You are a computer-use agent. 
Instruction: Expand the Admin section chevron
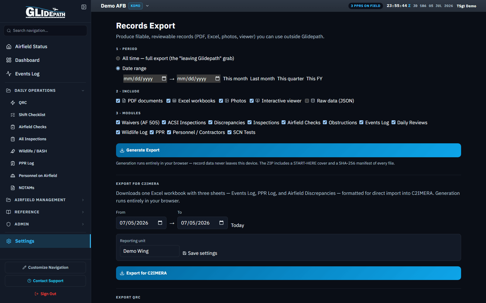pyautogui.click(x=83, y=224)
